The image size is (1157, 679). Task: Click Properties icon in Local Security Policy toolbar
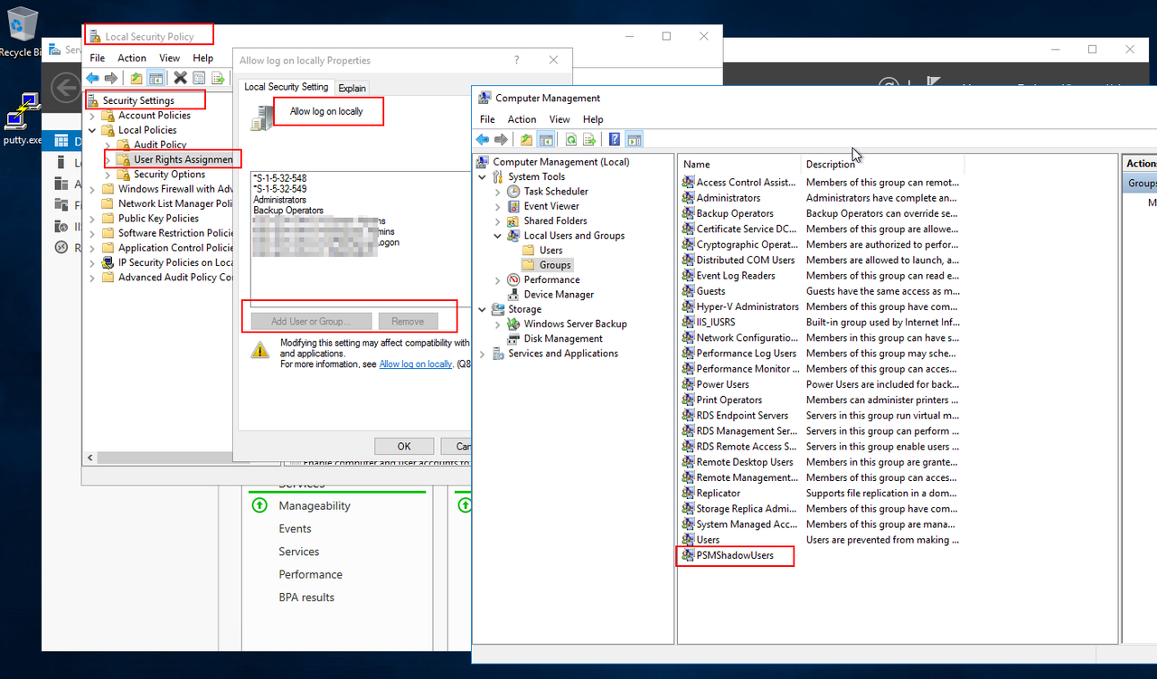tap(199, 78)
